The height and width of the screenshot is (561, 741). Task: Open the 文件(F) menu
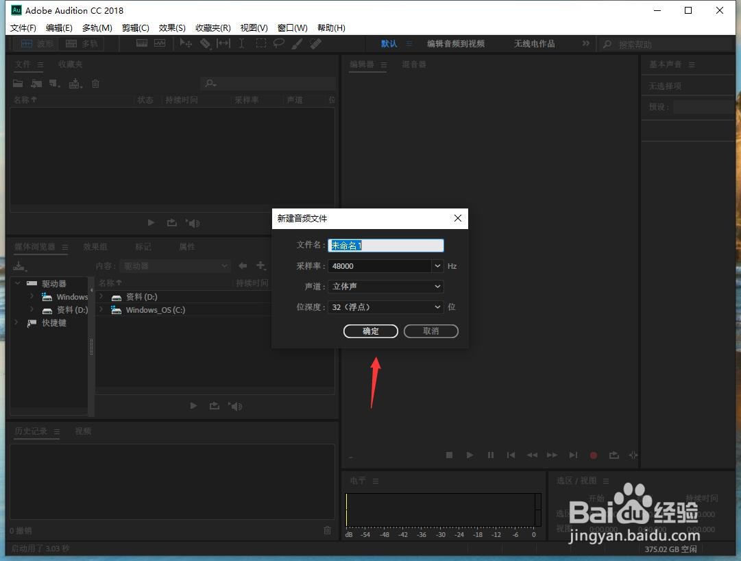[23, 28]
